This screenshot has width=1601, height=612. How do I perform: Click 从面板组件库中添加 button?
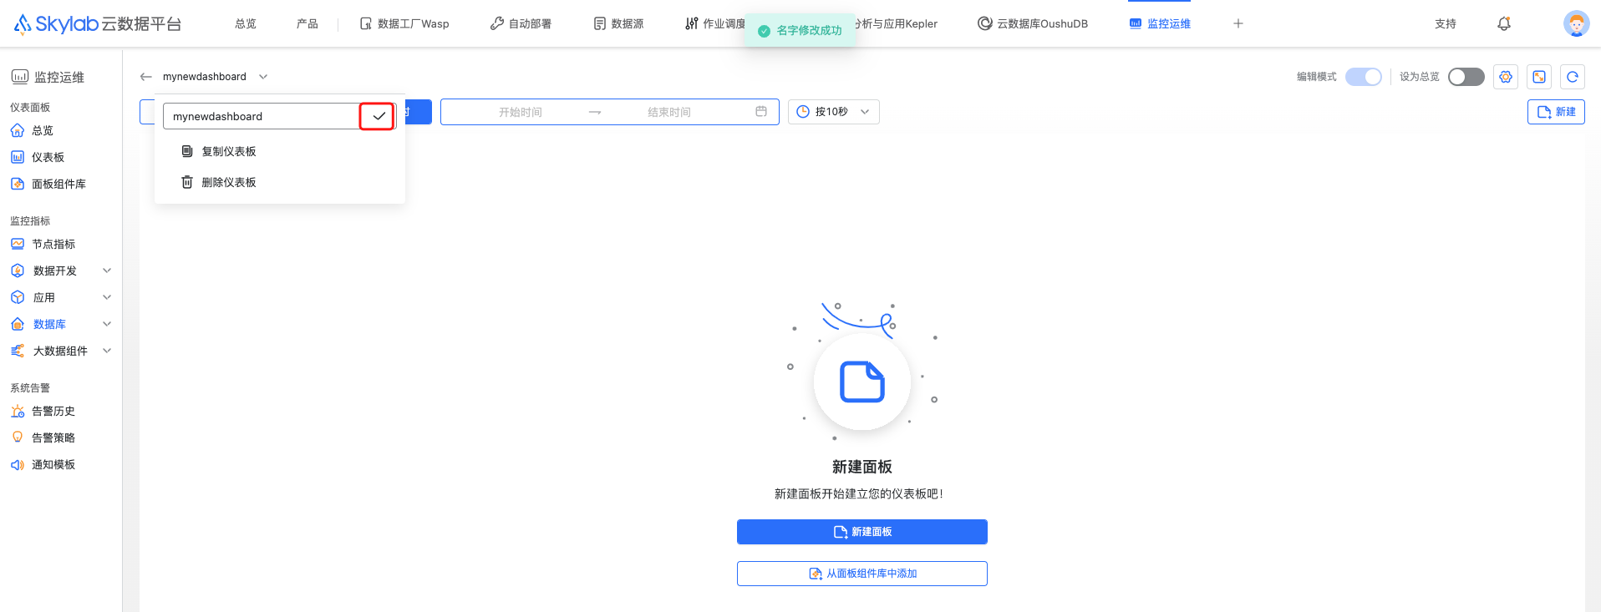[x=861, y=574]
